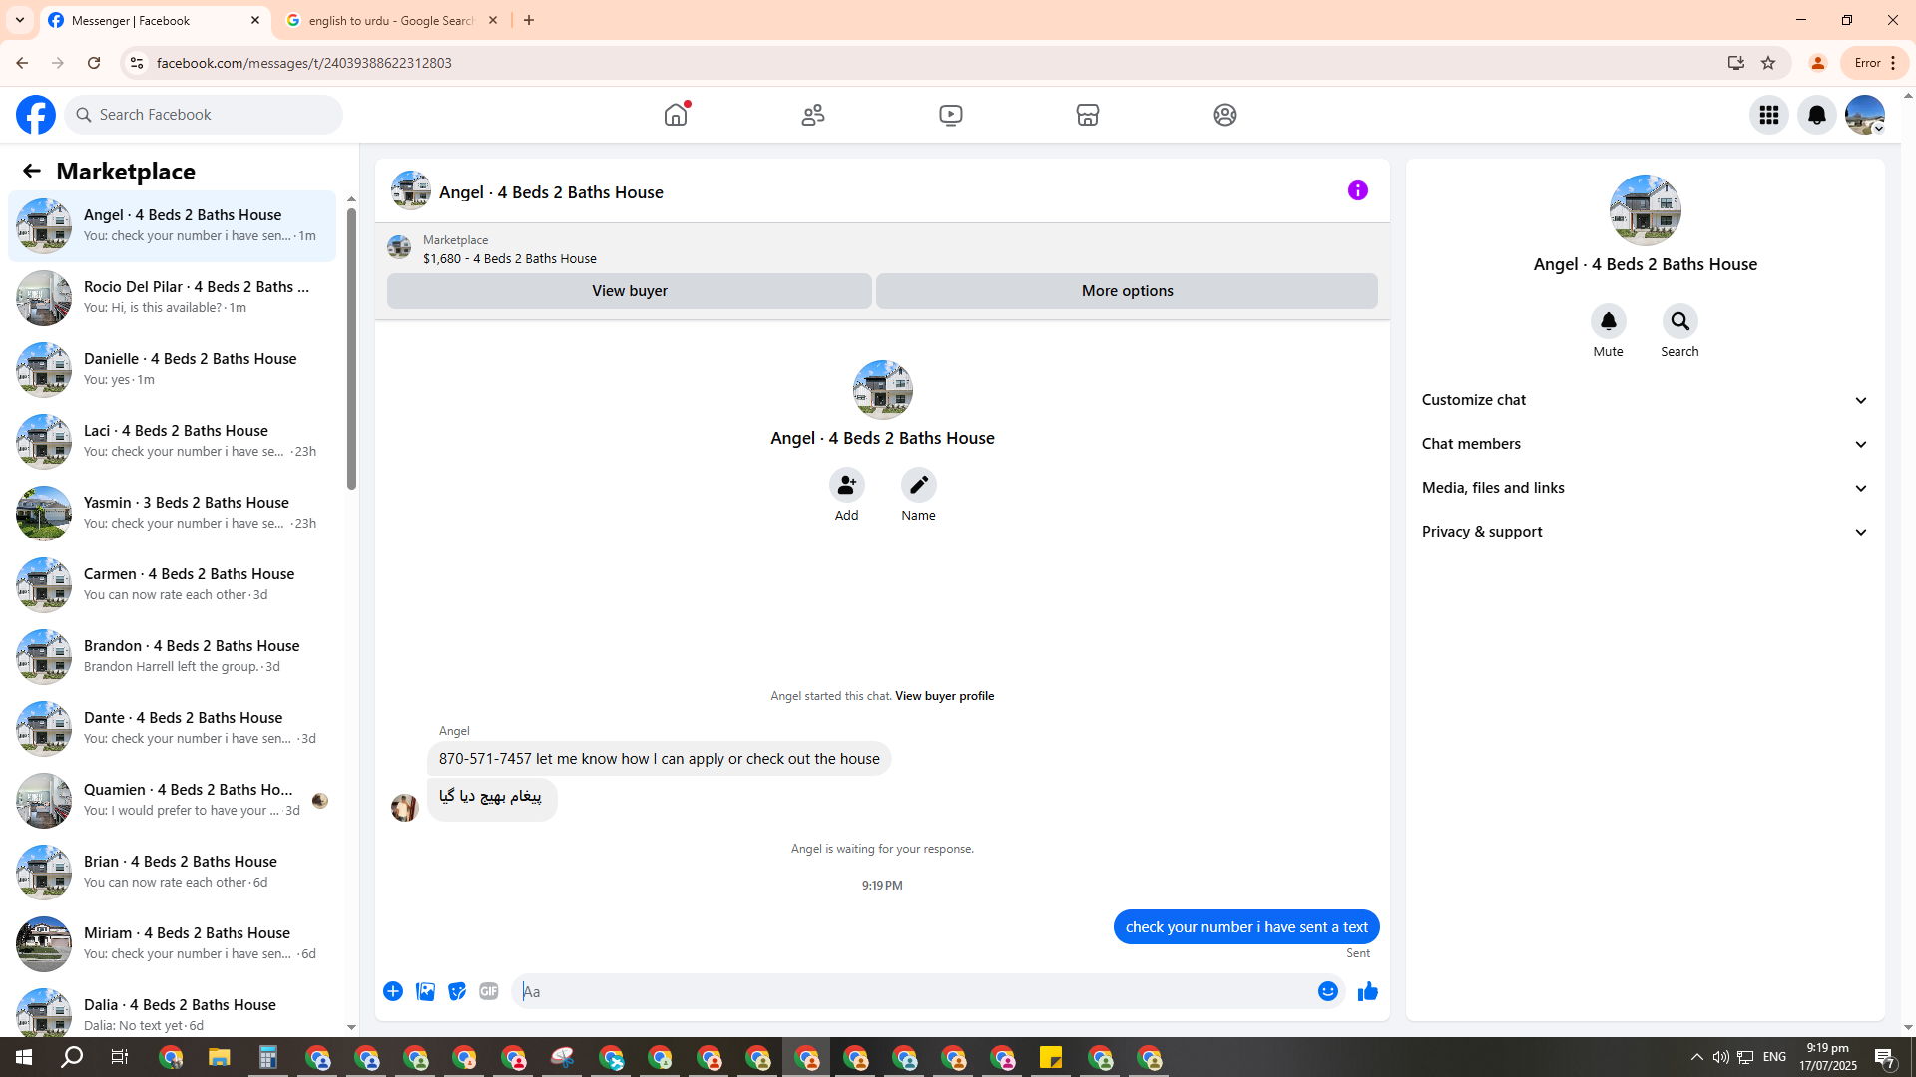Install app icon in address bar
Screen dimensions: 1916x1077
[1736, 63]
